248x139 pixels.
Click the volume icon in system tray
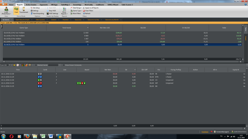pos(234,137)
